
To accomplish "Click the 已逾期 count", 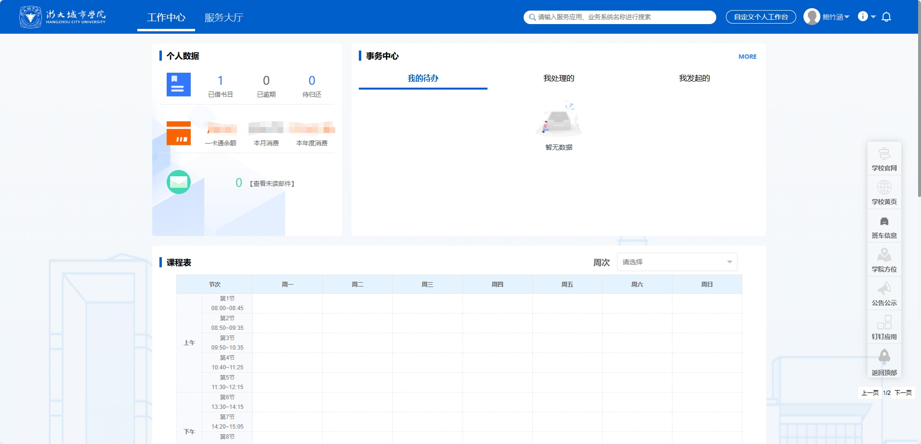I will coord(266,80).
